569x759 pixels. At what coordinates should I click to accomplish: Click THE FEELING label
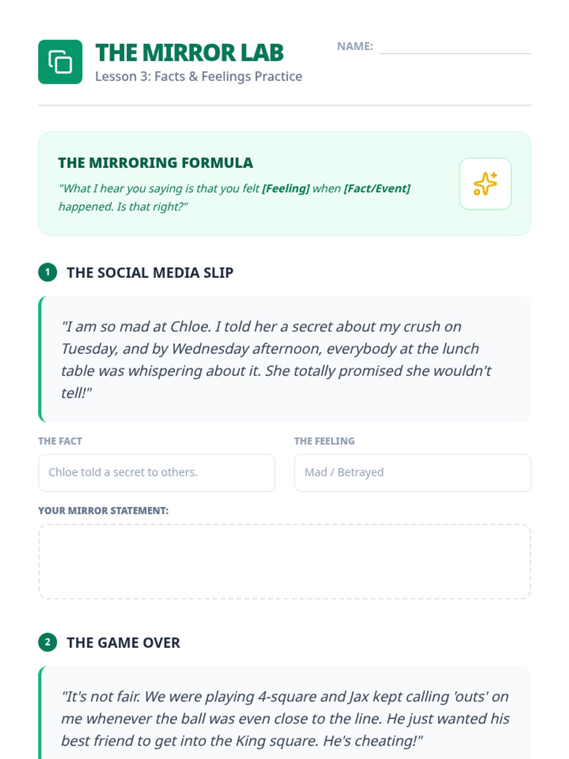pos(324,441)
